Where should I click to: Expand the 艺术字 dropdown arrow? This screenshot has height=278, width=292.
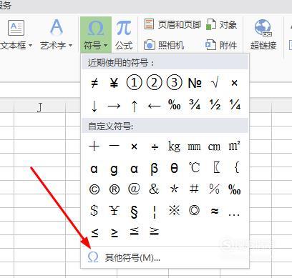(70, 45)
